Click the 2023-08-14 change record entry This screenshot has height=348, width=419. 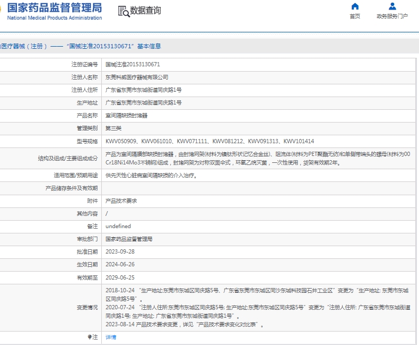[185, 325]
